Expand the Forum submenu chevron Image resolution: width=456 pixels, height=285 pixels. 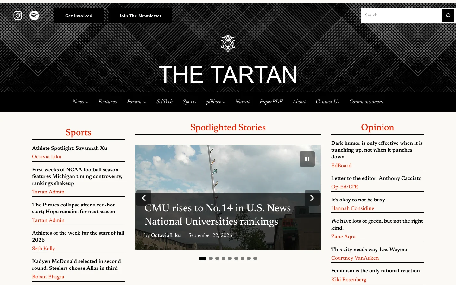click(145, 102)
